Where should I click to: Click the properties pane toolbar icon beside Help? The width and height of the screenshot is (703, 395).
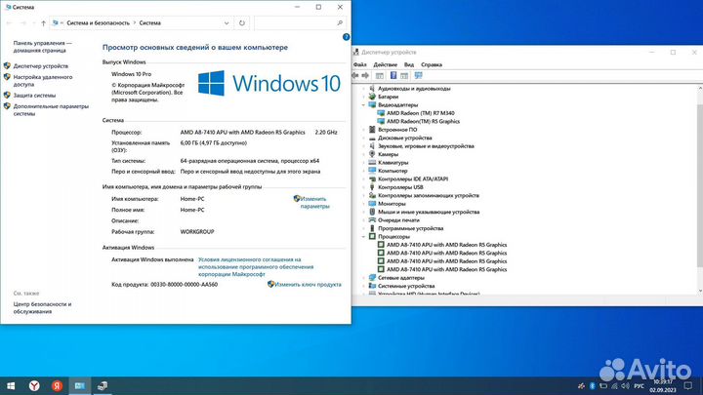coord(404,76)
